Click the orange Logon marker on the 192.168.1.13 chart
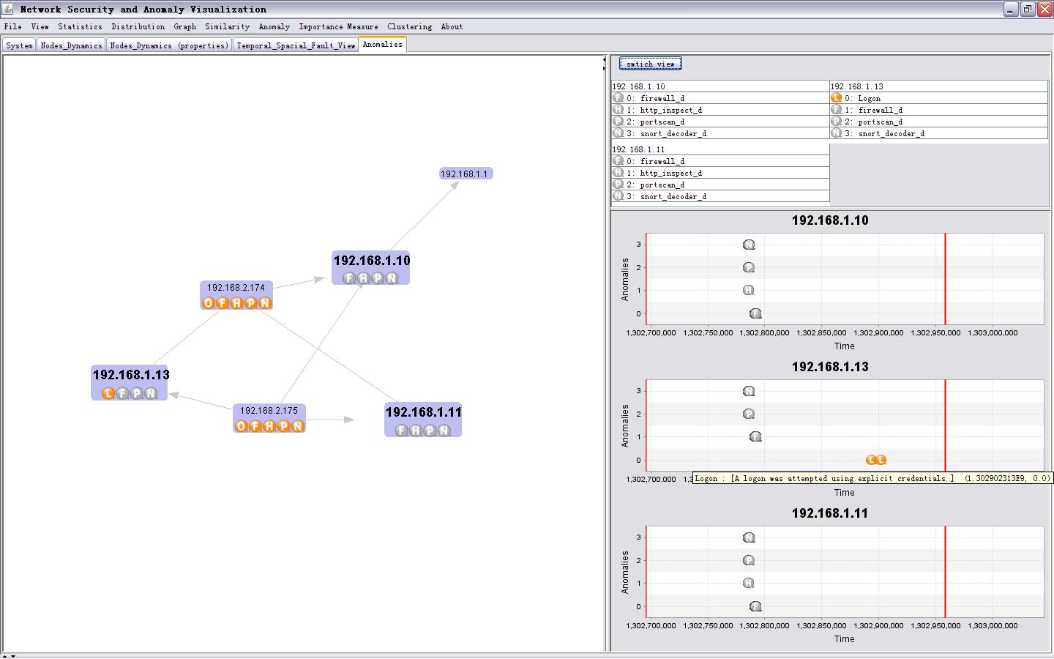1054x659 pixels. 872,460
